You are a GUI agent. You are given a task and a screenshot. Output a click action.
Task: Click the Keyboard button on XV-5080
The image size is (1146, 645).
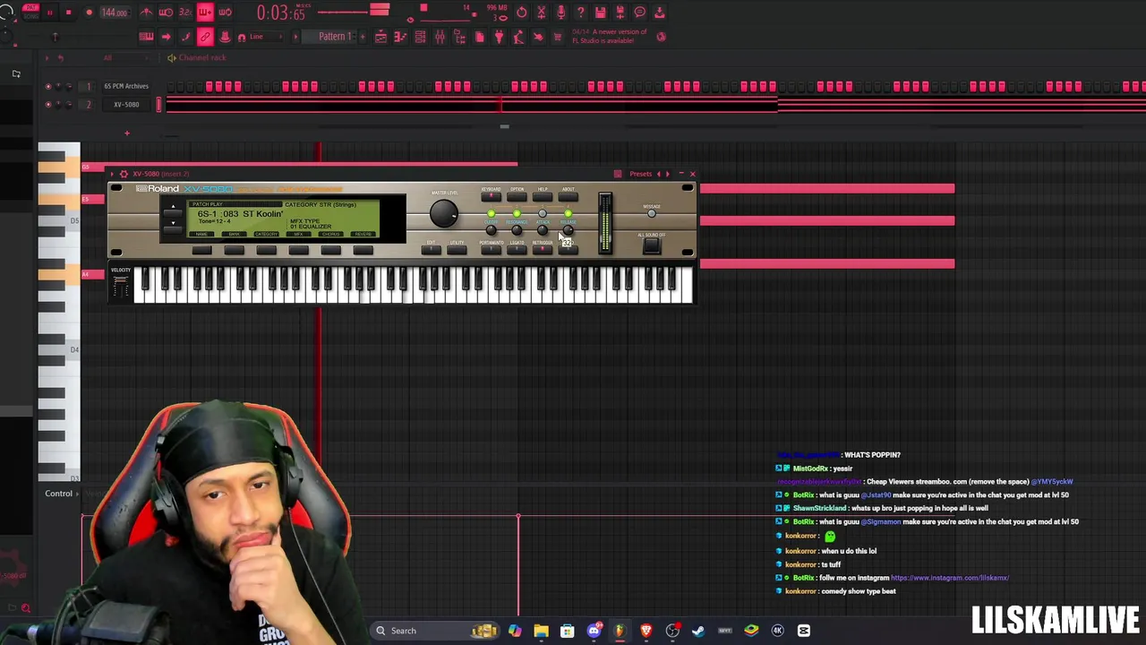click(x=491, y=196)
